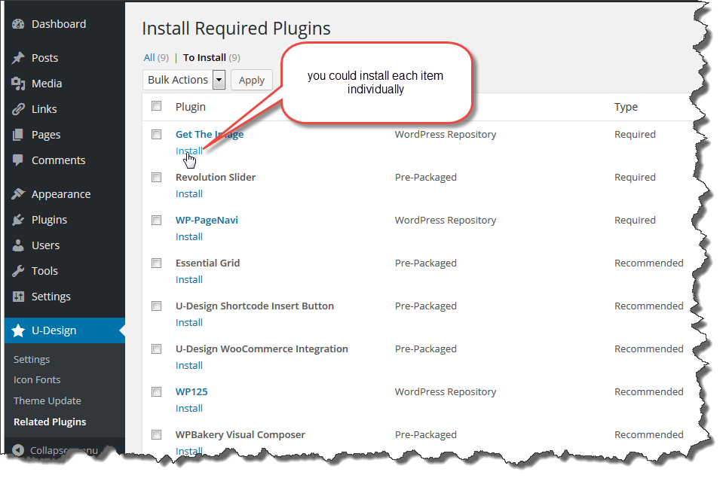Click the Apply button
Screen dimensions: 726x481
251,80
